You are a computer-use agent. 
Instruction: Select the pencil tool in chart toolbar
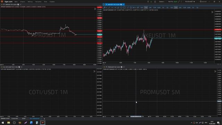tap(128, 8)
